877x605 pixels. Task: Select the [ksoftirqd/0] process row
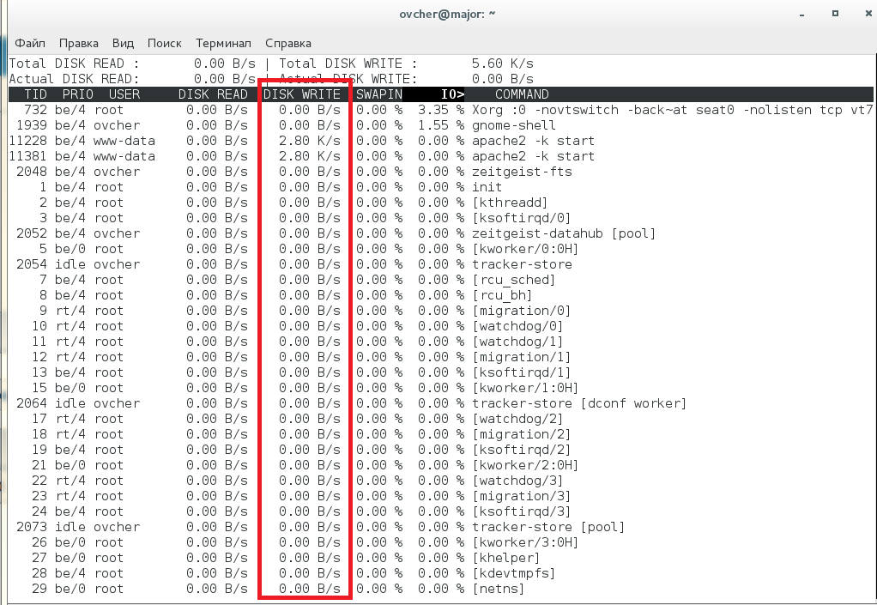coord(441,218)
